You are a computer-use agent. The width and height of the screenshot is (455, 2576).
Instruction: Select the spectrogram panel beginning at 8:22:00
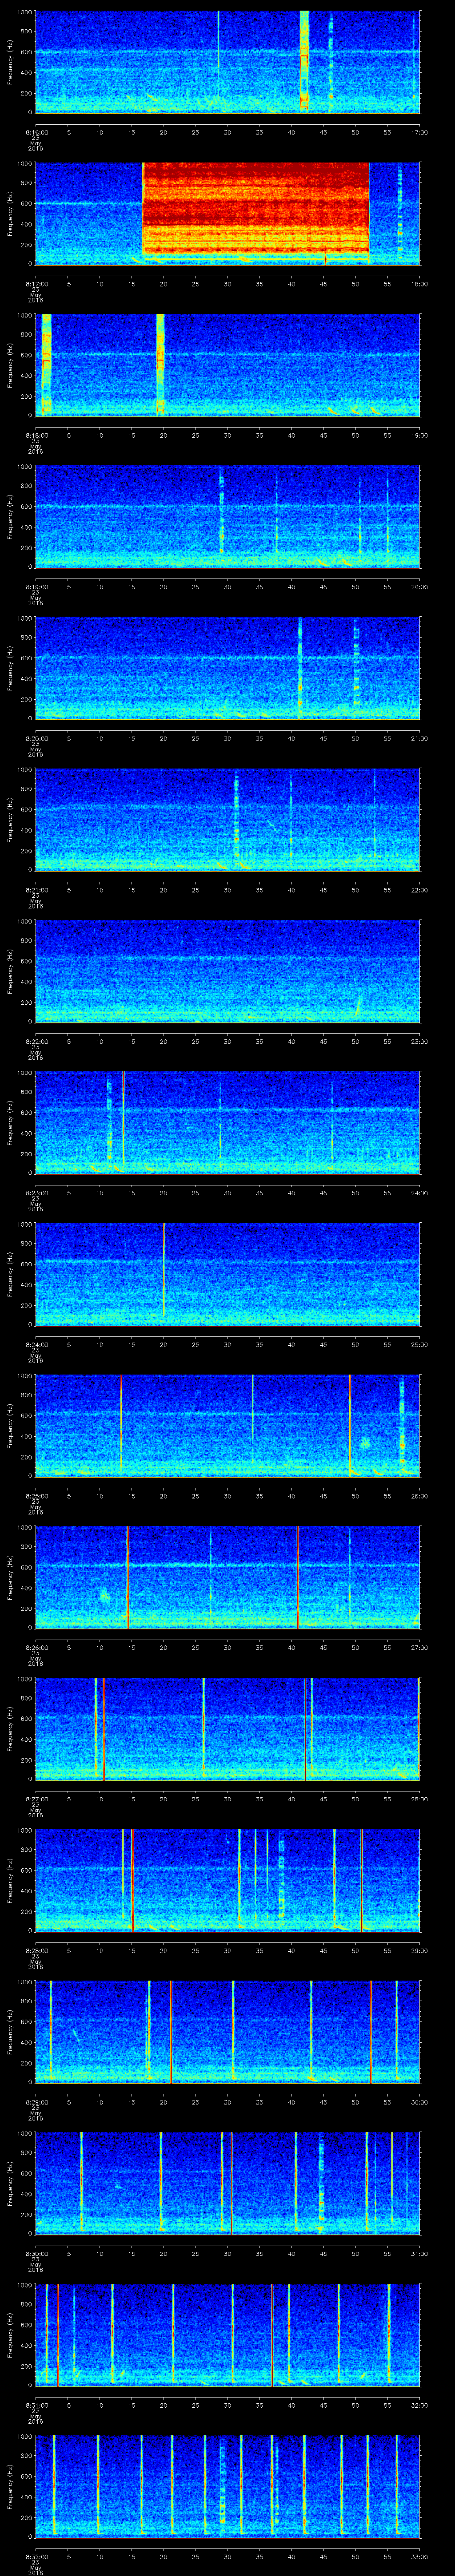(x=227, y=971)
